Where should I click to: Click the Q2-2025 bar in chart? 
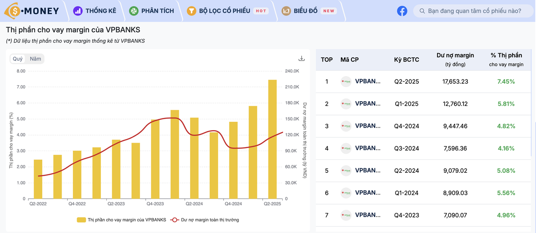(x=273, y=139)
